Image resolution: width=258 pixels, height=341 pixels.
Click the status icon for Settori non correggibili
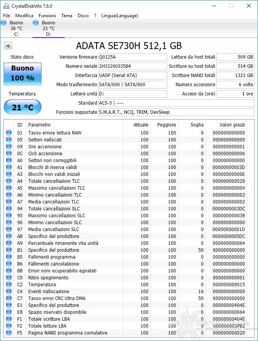[9, 160]
